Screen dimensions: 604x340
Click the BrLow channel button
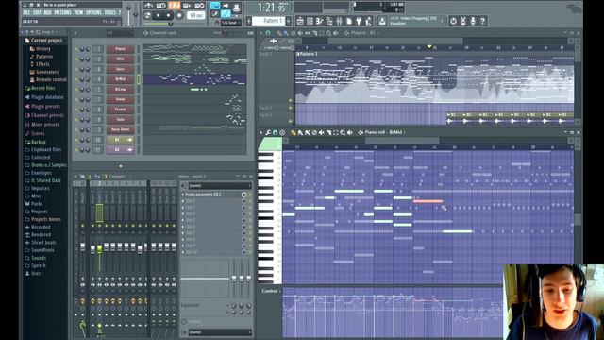(x=120, y=90)
